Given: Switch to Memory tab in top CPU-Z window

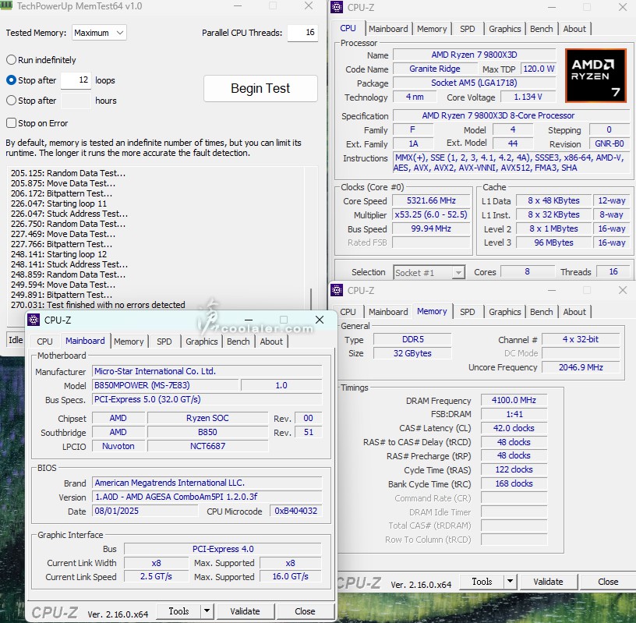Looking at the screenshot, I should point(432,29).
